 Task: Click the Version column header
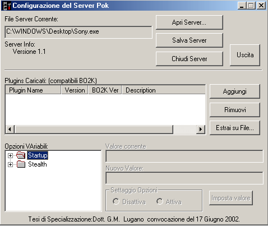tap(75, 90)
